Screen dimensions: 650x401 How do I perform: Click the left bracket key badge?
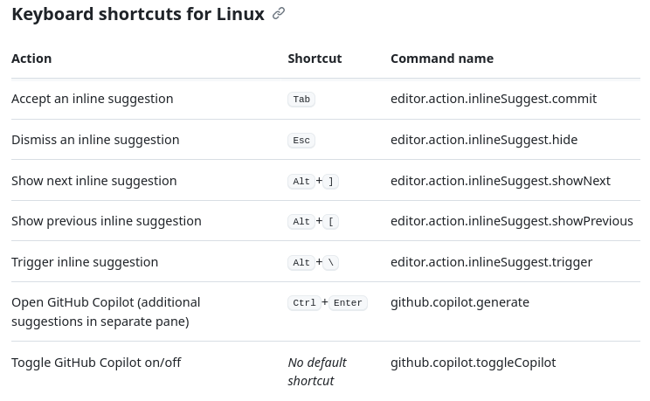[332, 222]
